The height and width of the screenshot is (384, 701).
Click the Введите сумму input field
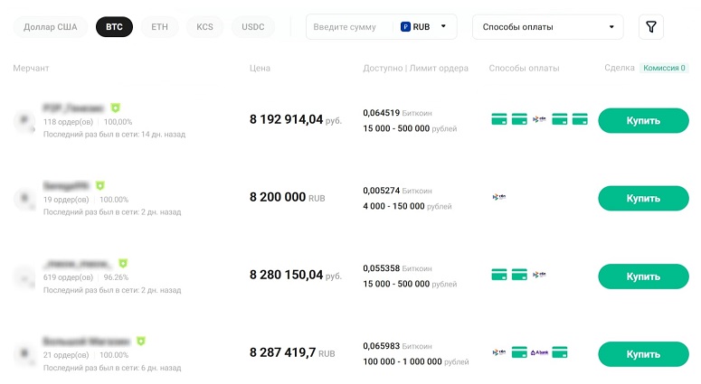(345, 27)
